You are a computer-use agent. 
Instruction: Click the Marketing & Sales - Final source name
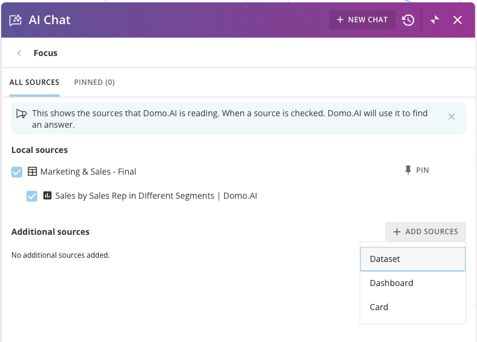(88, 172)
